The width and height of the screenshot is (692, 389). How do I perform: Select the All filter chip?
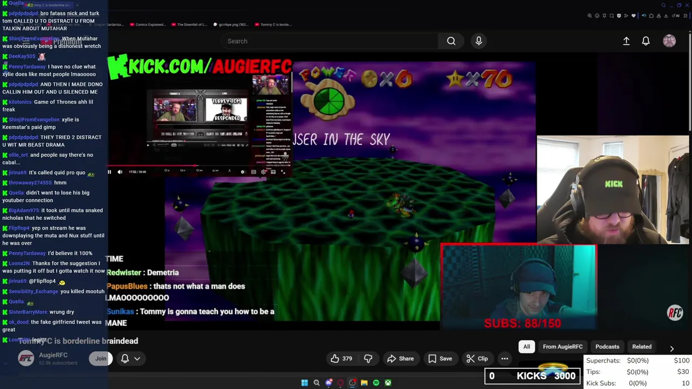pyautogui.click(x=527, y=346)
